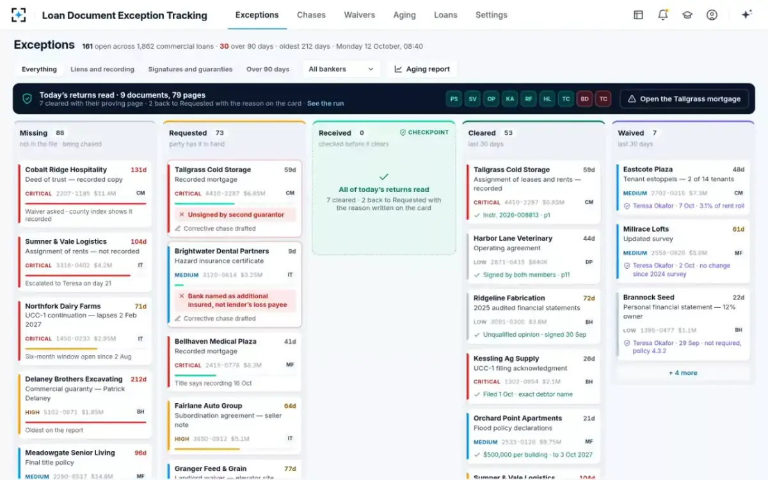
Task: Click the PS document badge
Action: (x=454, y=99)
